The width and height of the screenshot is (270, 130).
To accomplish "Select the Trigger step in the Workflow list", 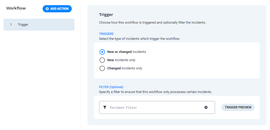I will [39, 25].
